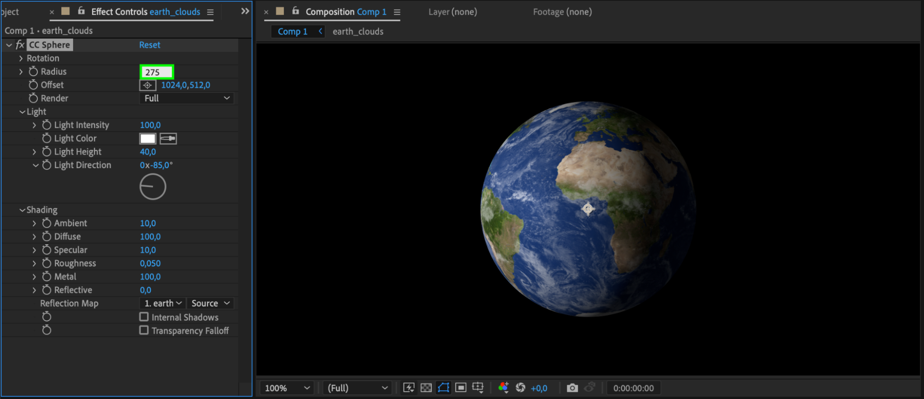The width and height of the screenshot is (924, 399).
Task: Click the Offset point picker crosshair
Action: [x=147, y=85]
